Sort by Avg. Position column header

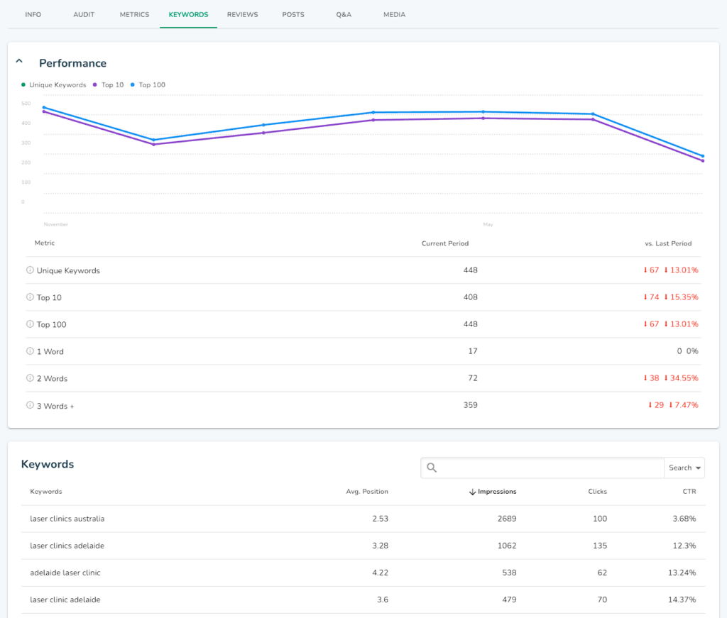click(367, 492)
